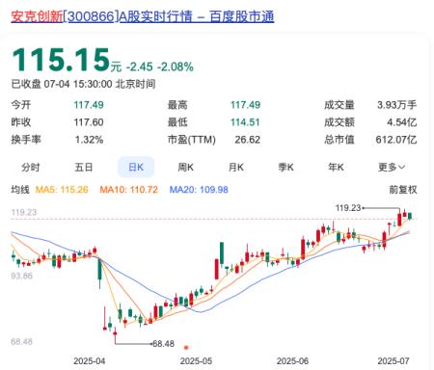434x370 pixels.
Task: Click the 2025-05 date axis label
Action: 196,361
